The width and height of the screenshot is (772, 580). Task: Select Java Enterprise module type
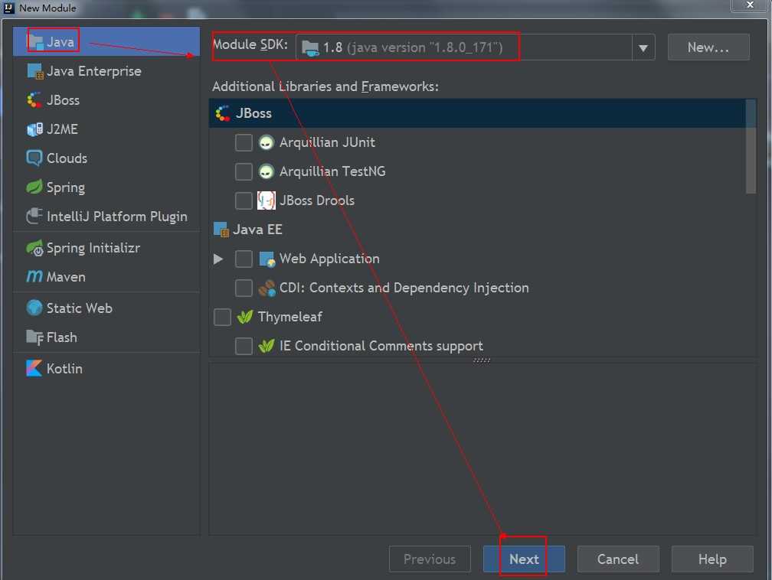point(106,71)
